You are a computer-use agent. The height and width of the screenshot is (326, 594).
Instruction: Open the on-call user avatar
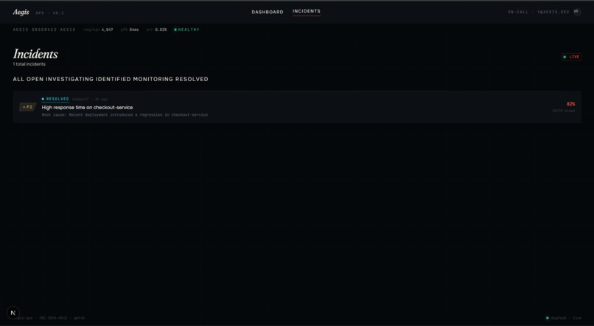(577, 12)
